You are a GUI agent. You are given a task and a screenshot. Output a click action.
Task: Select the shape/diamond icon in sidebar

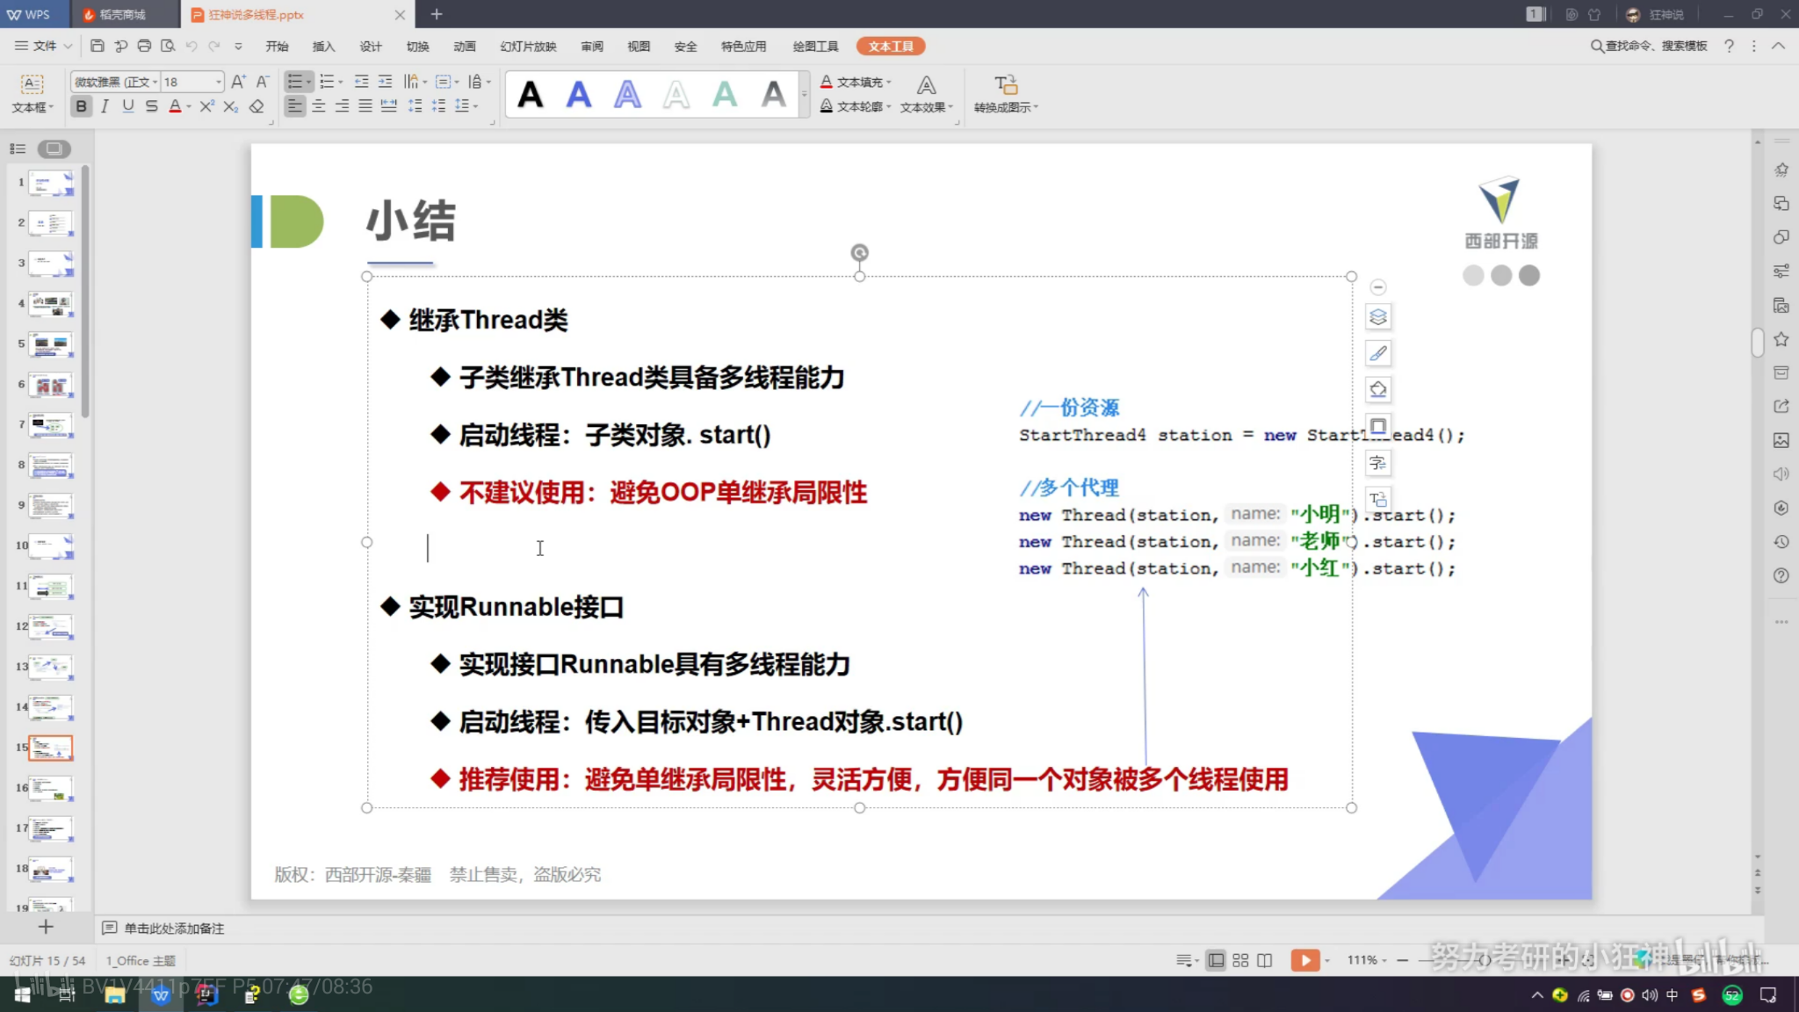pyautogui.click(x=1379, y=389)
